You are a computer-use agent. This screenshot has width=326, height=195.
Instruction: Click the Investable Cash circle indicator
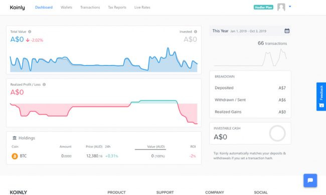(x=277, y=133)
